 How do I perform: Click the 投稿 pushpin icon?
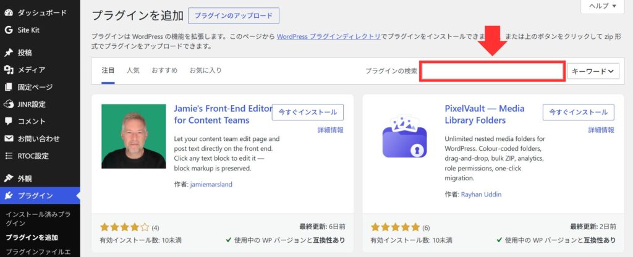point(9,53)
